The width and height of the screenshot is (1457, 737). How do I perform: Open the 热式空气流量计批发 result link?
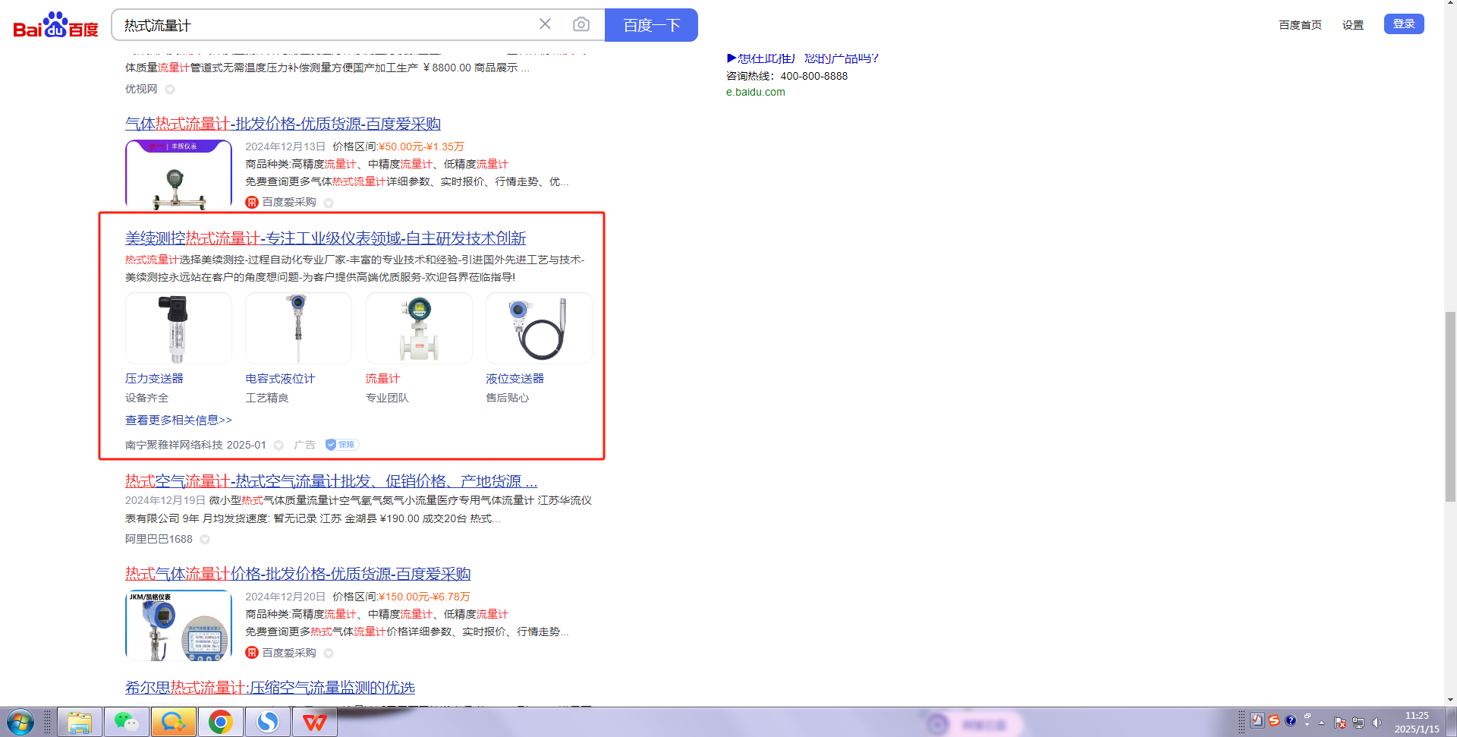point(332,481)
